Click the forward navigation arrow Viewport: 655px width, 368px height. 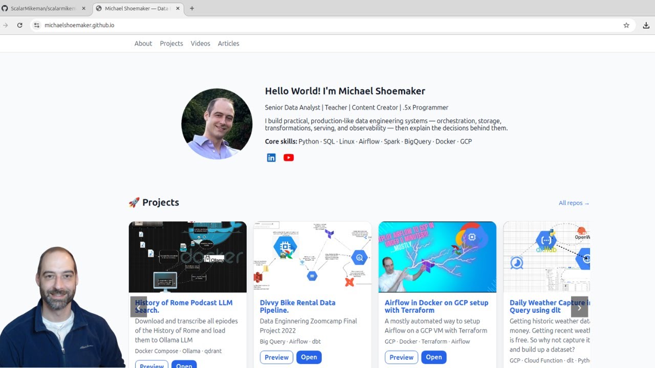pyautogui.click(x=6, y=25)
